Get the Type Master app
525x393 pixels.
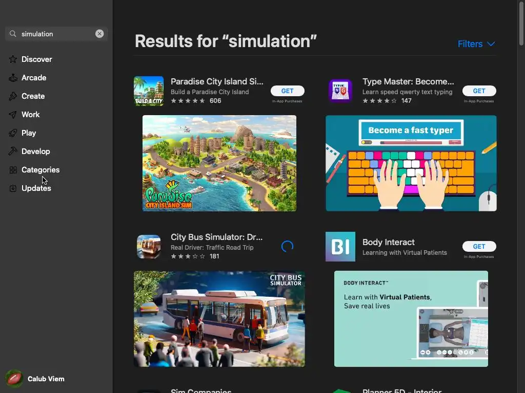(479, 91)
